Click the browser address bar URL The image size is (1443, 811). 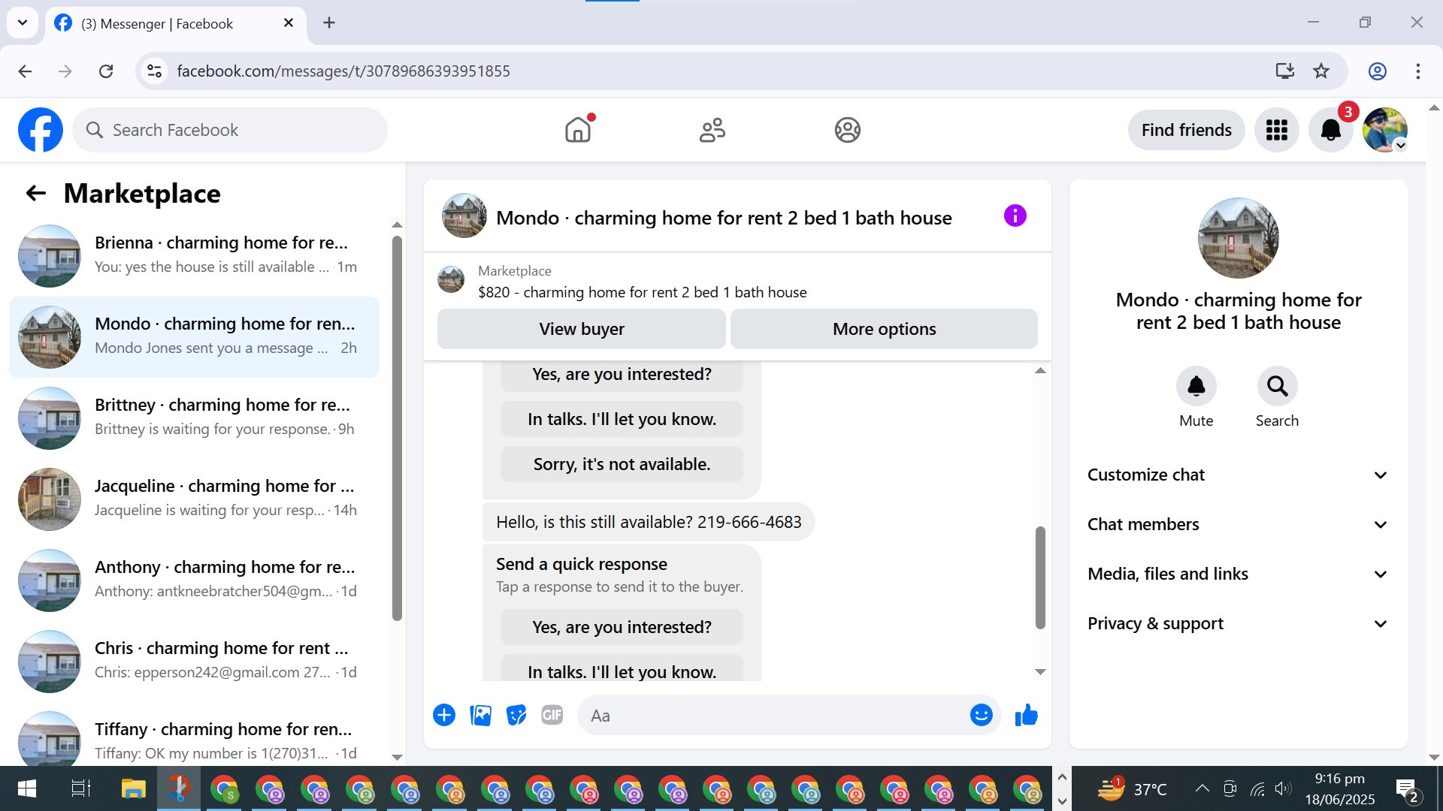pos(343,71)
